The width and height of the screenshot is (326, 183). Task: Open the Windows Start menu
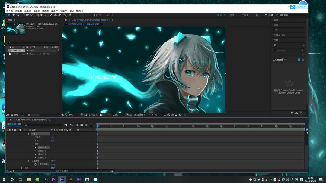[x=4, y=179]
